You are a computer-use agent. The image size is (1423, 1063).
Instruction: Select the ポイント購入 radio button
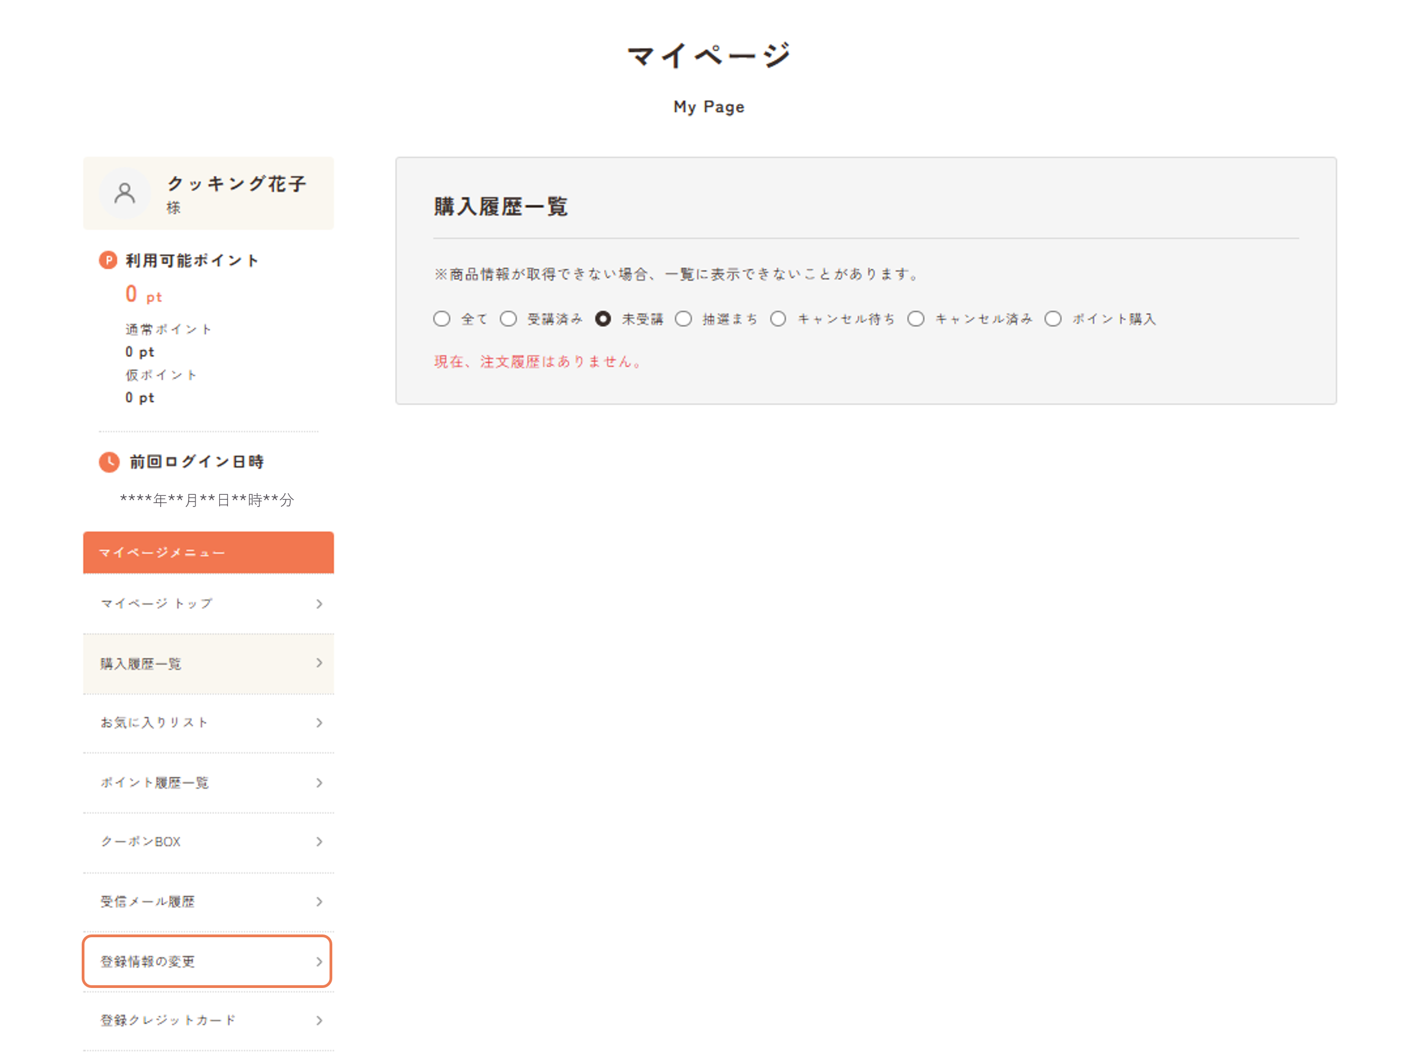1053,318
